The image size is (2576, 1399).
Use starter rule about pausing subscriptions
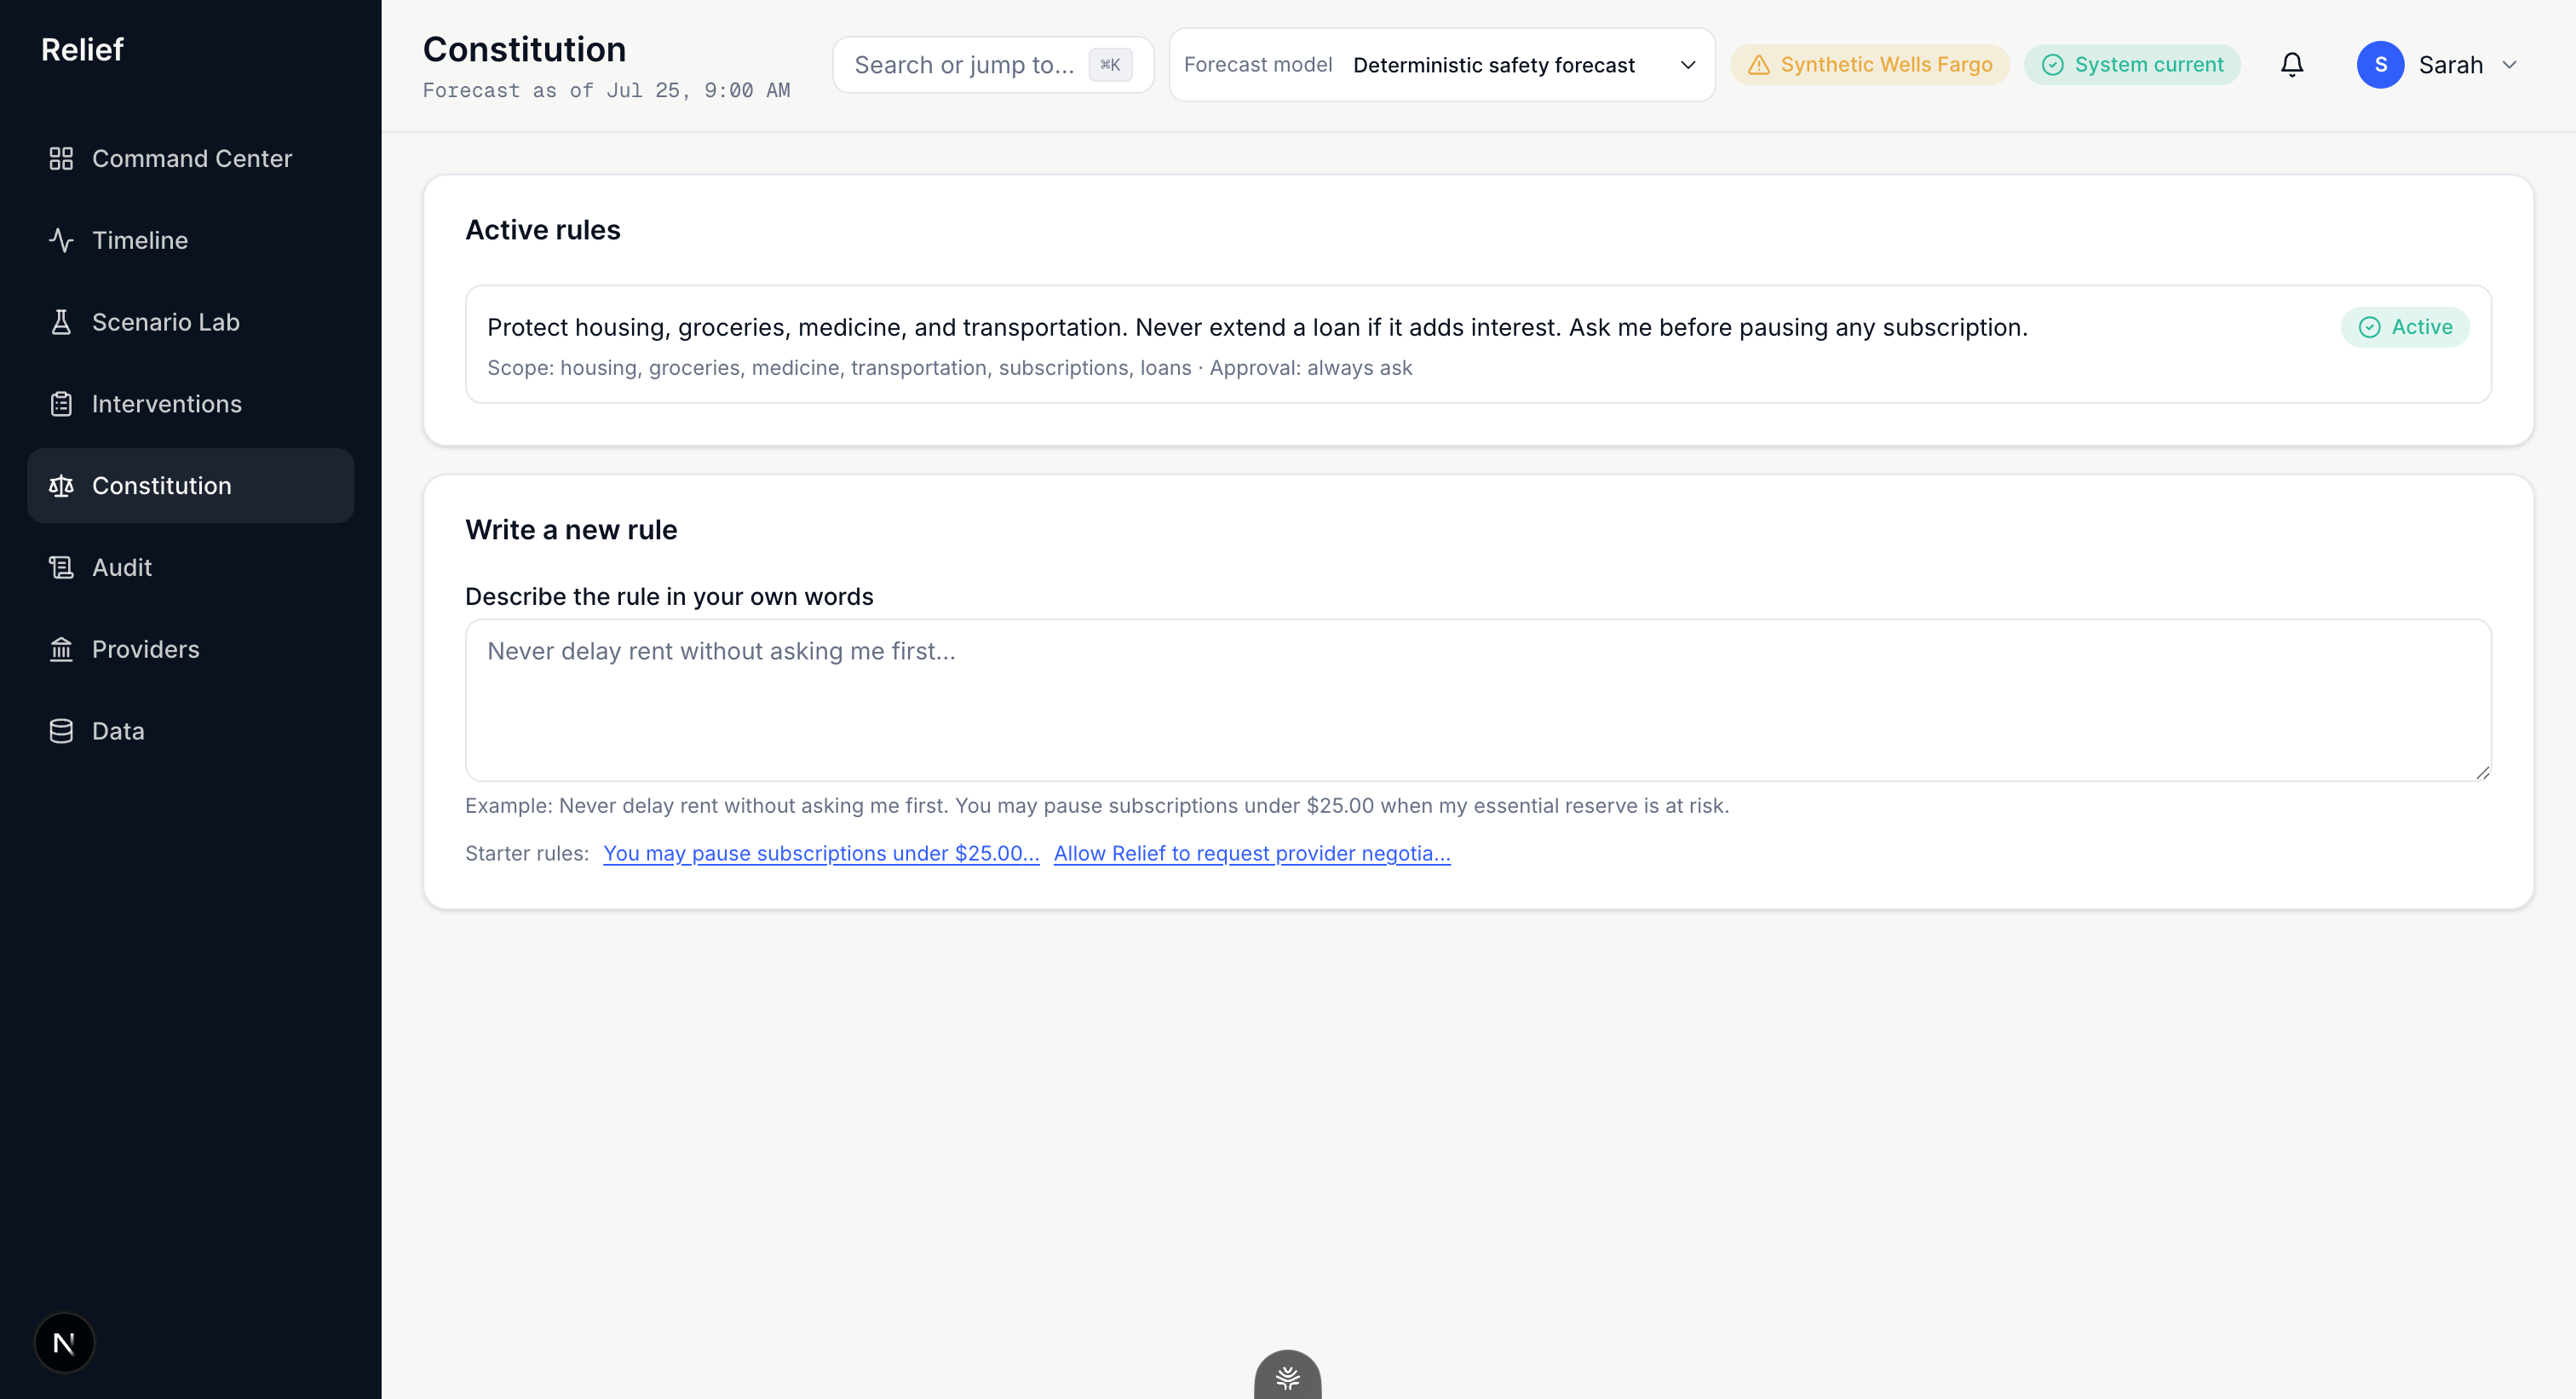tap(821, 853)
